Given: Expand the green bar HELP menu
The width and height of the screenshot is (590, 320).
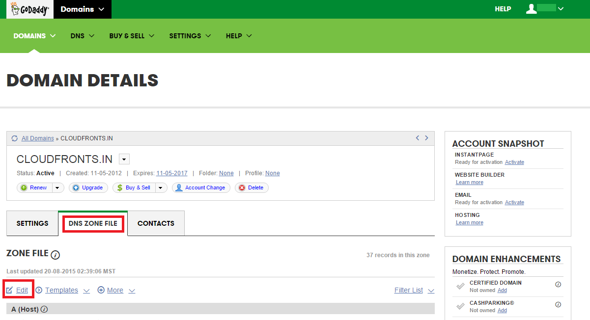Looking at the screenshot, I should (239, 36).
